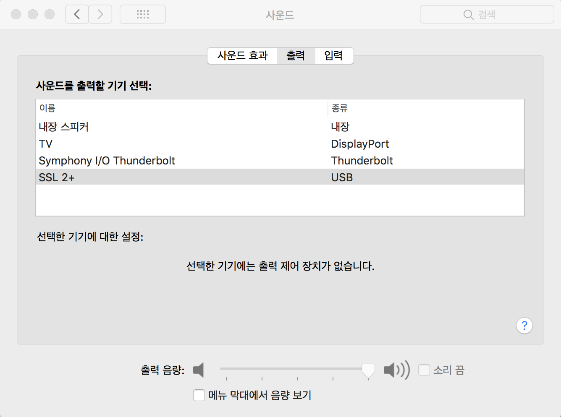
Task: Enable 메뉴 막대에서 음량 보기 checkbox
Action: click(x=199, y=395)
